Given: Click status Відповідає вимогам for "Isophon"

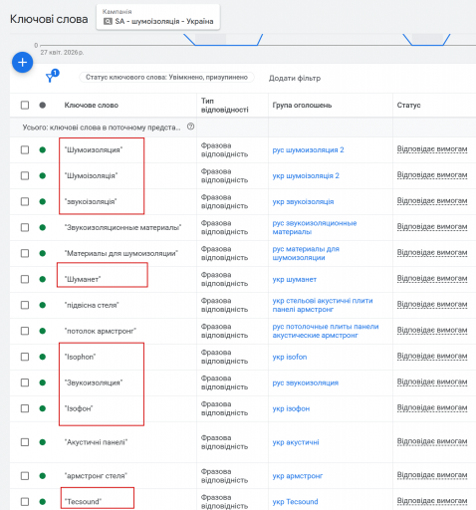Looking at the screenshot, I should [432, 357].
